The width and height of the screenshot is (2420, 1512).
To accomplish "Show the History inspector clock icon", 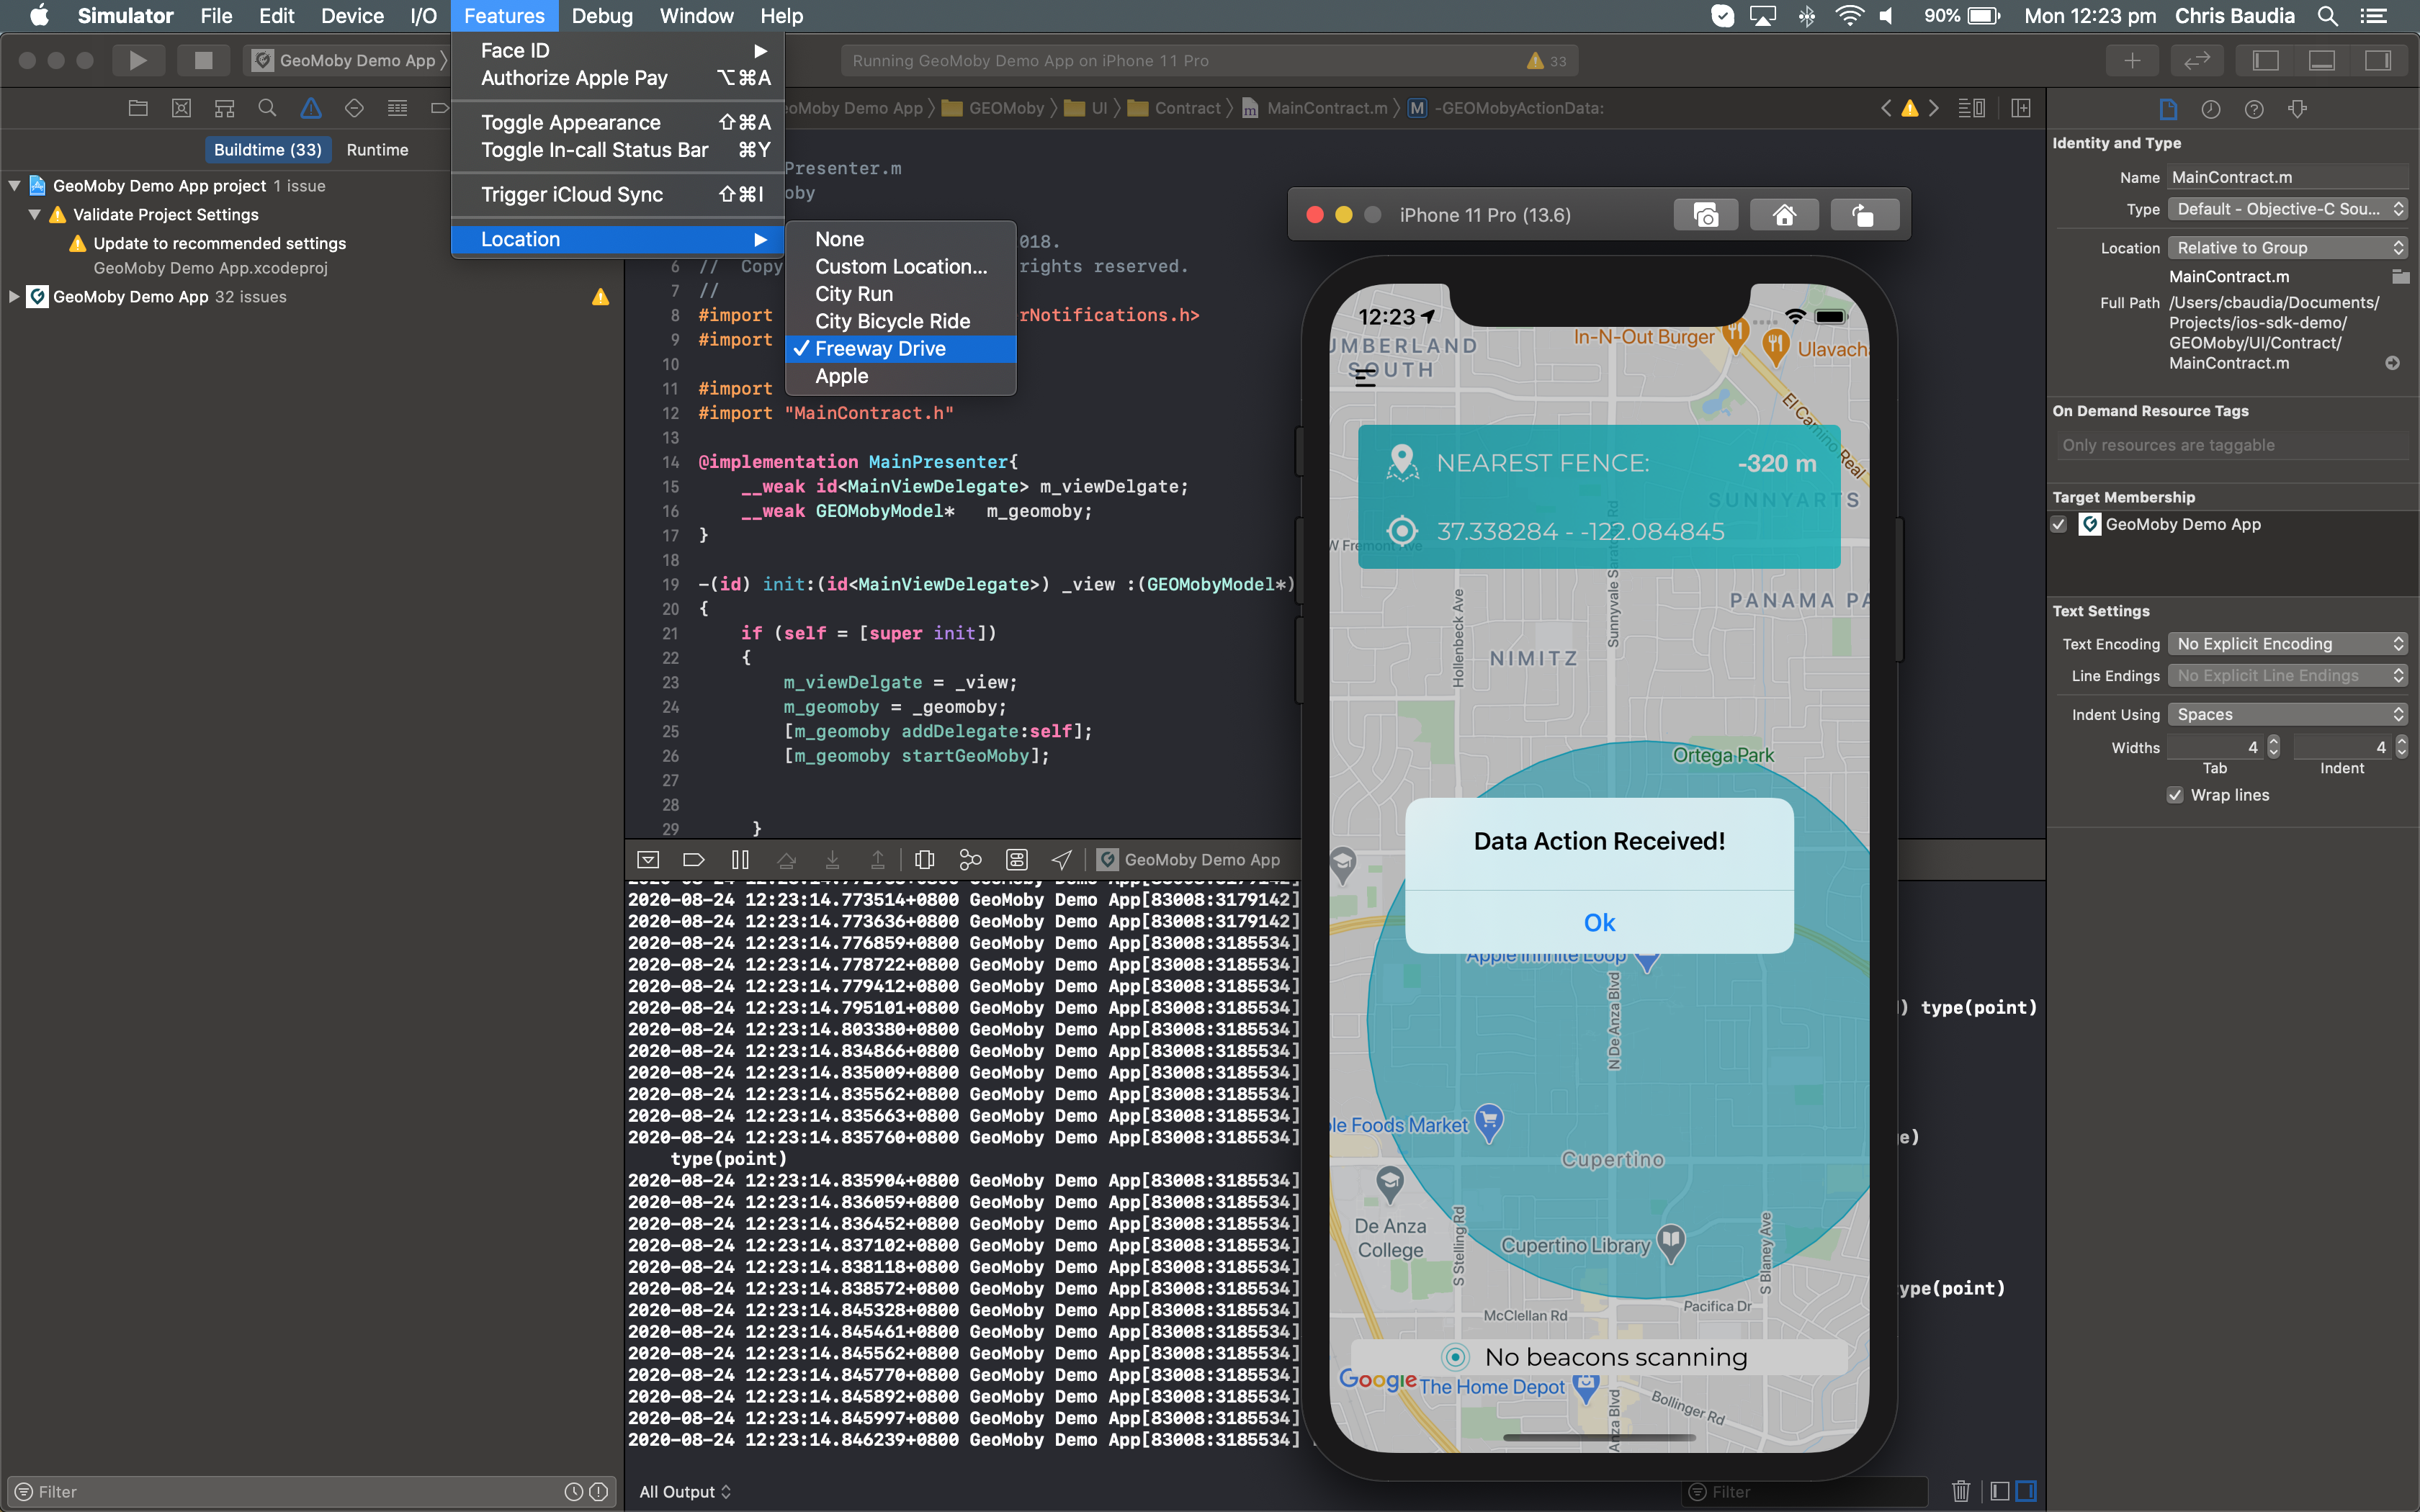I will [x=2211, y=109].
